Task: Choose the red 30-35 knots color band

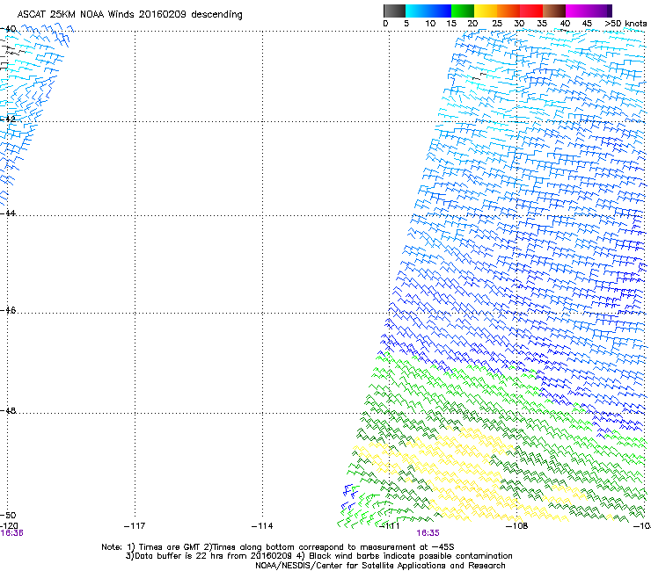Action: 531,11
